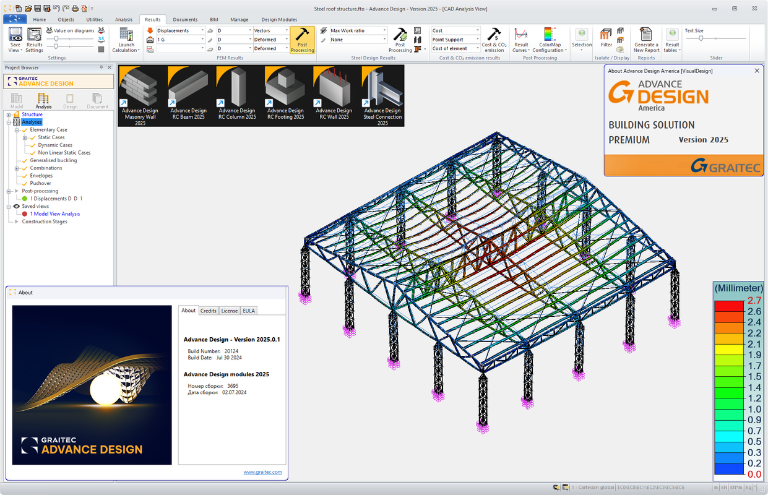
Task: Select 1 Displacements D D 1 entry
Action: [x=56, y=199]
